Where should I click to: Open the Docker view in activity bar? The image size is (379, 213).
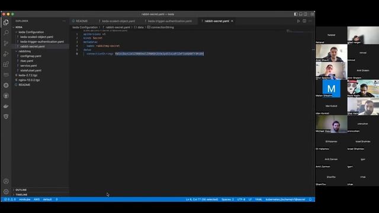pos(6,106)
